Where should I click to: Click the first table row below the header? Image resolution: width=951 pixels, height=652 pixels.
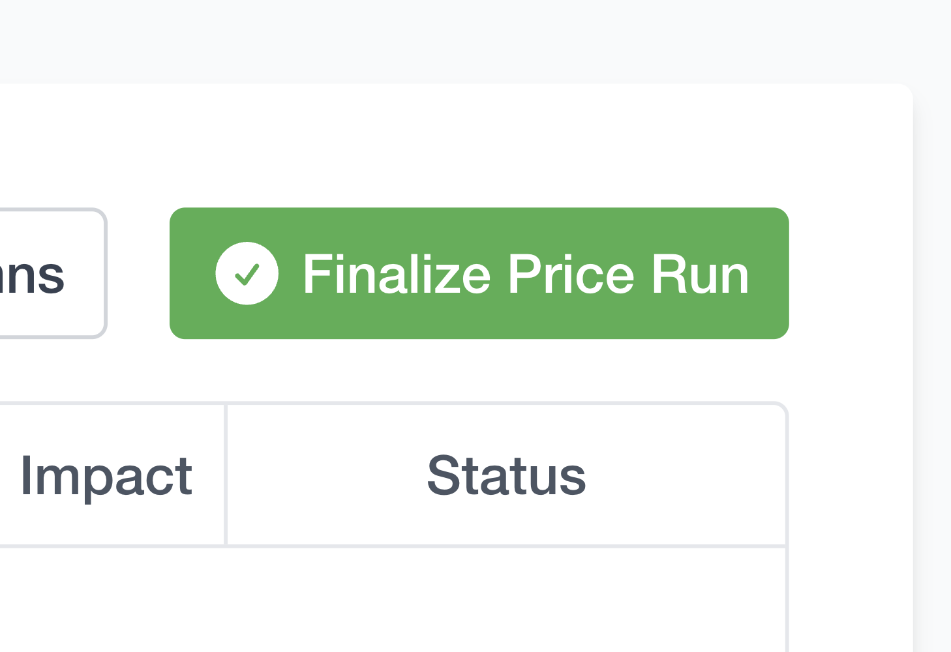pyautogui.click(x=393, y=600)
